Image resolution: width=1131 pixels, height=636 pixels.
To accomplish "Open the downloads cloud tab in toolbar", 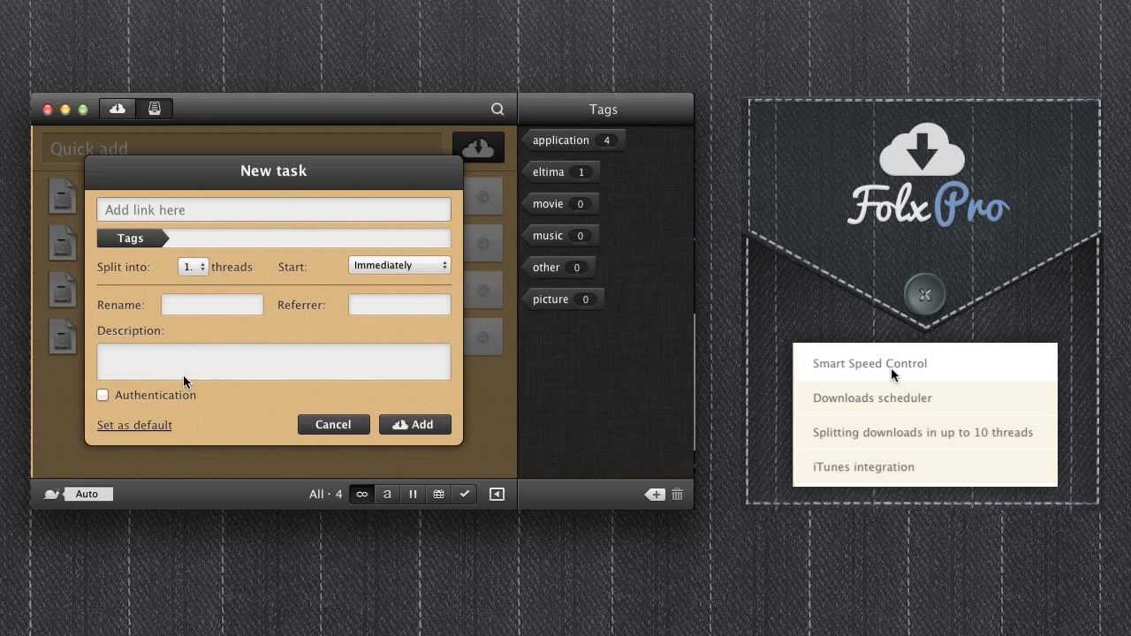I will click(118, 109).
